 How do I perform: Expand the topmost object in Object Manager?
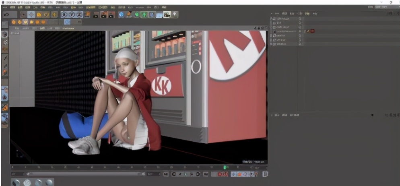[x=271, y=19]
